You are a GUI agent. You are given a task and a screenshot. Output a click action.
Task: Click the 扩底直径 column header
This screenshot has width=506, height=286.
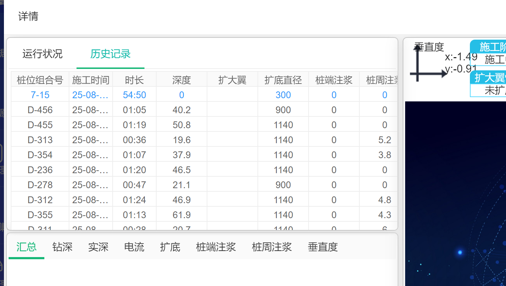coord(283,80)
